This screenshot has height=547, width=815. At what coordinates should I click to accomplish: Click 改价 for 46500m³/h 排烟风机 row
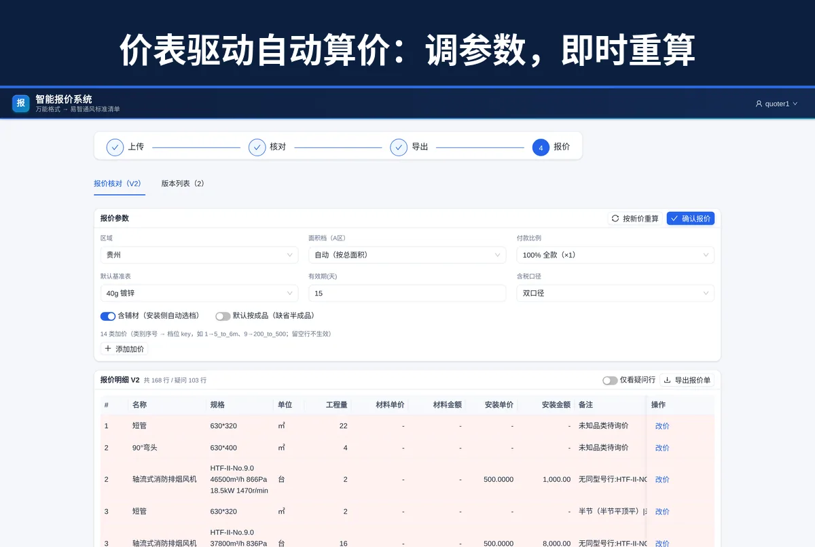coord(662,480)
